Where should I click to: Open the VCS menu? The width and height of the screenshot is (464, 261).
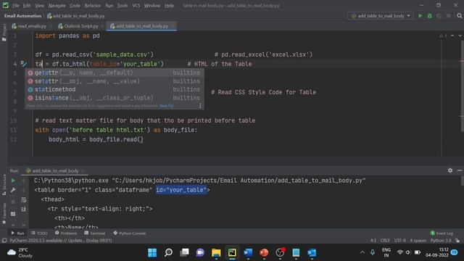[x=136, y=5]
